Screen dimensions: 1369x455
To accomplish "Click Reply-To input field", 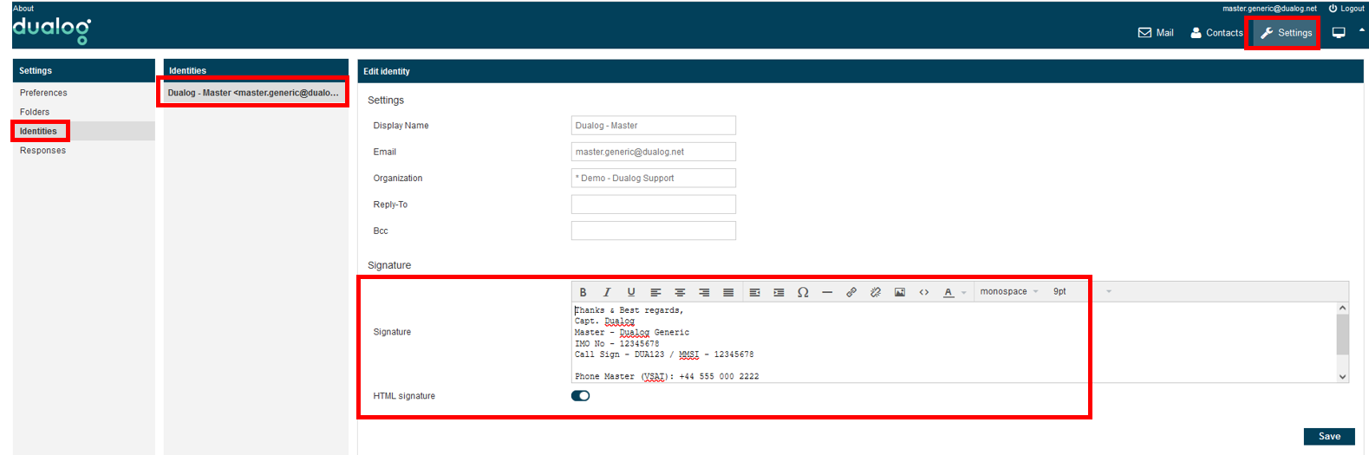I will pos(654,205).
